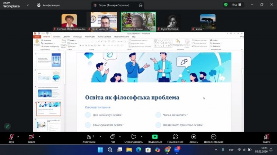Click the Отреагировать reactions heart icon
The width and height of the screenshot is (277, 155).
tap(133, 137)
